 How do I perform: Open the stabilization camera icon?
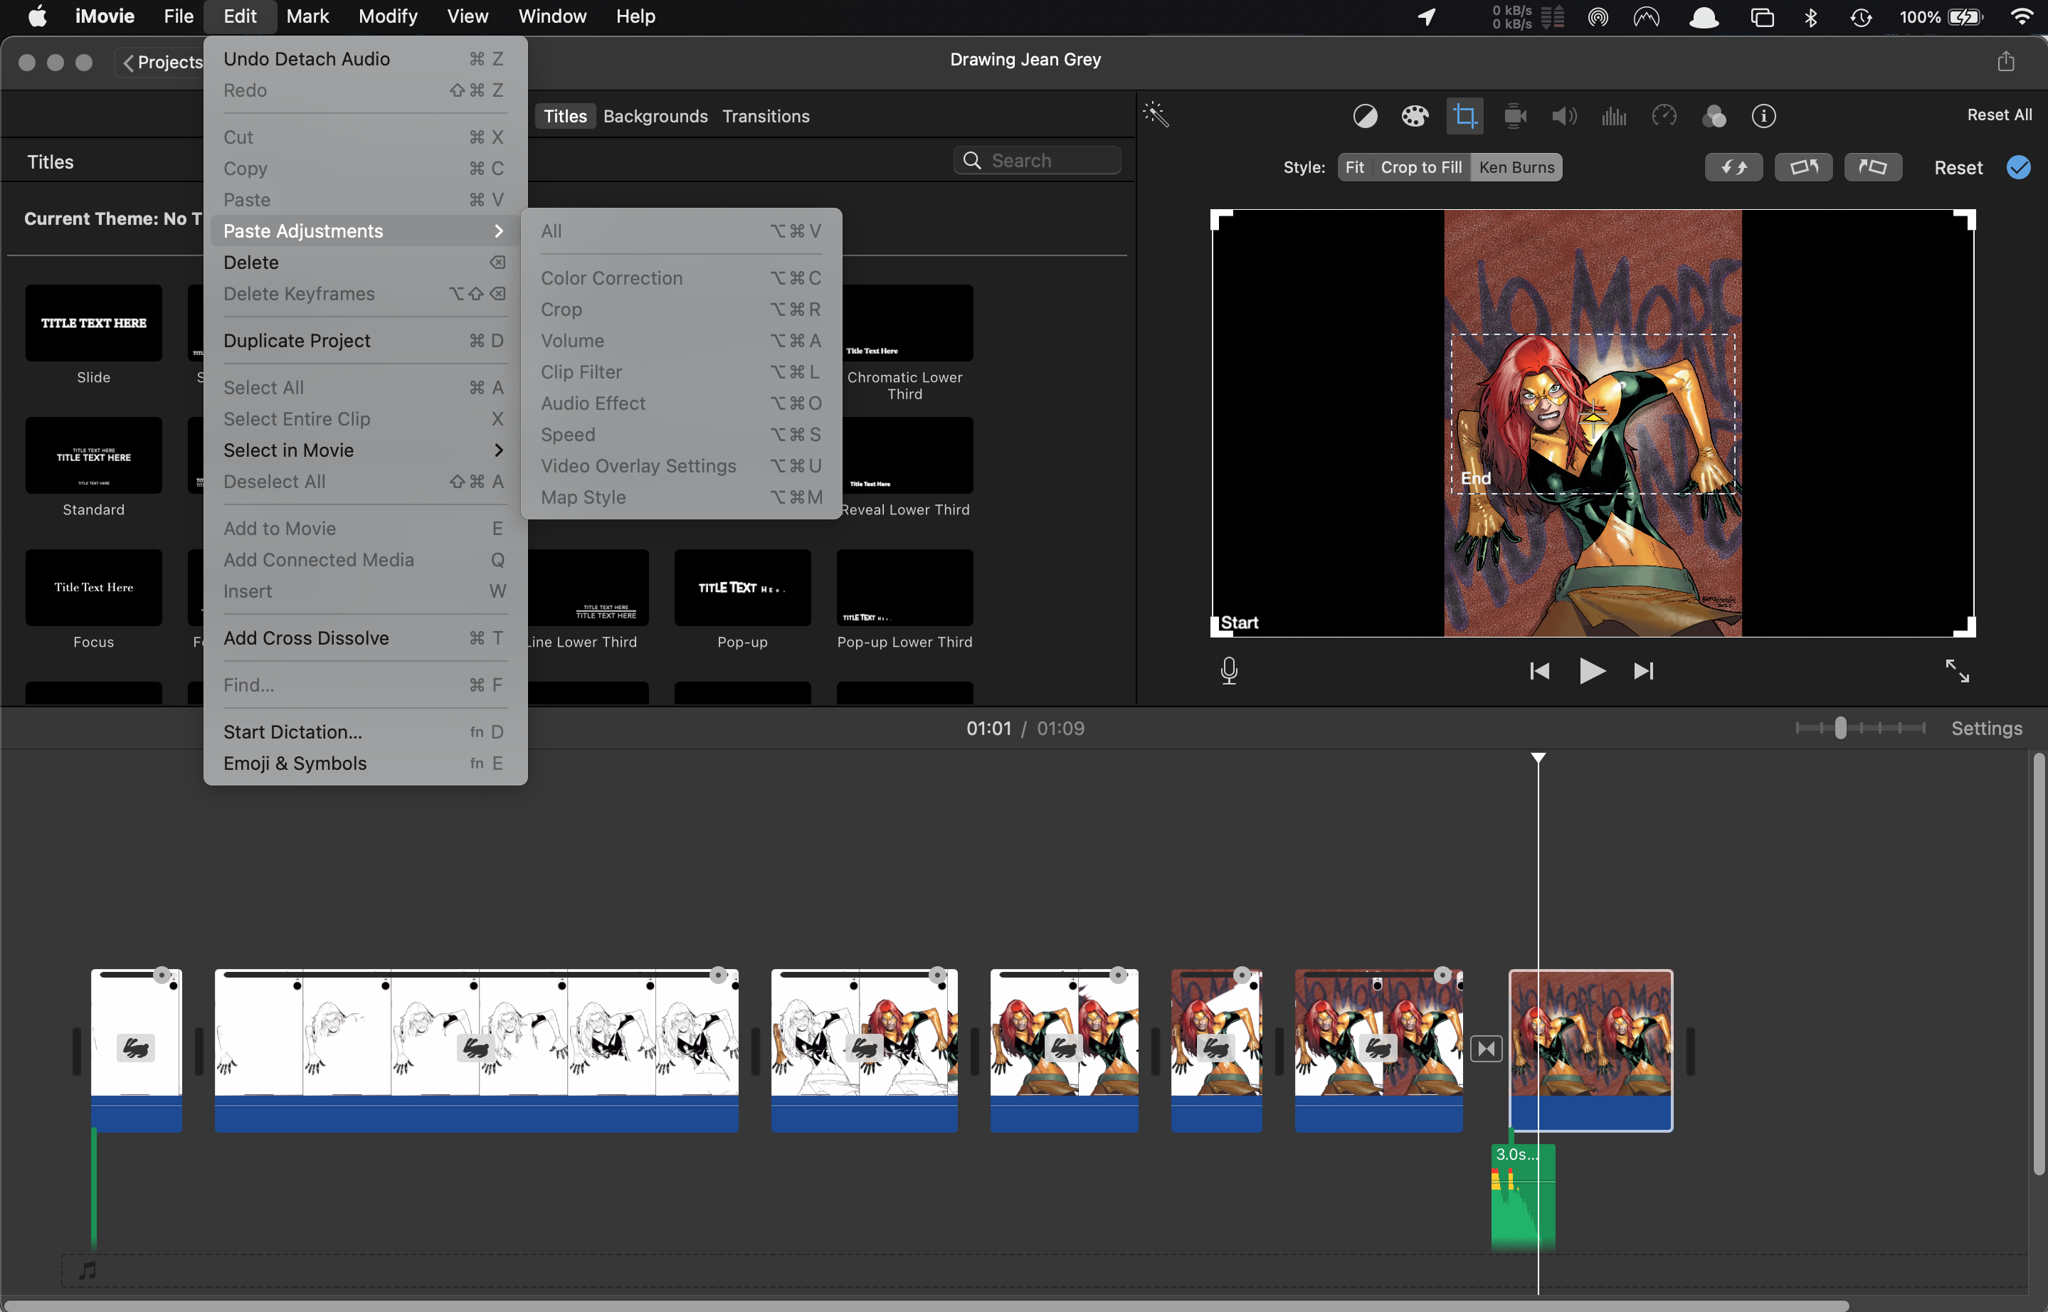coord(1515,116)
